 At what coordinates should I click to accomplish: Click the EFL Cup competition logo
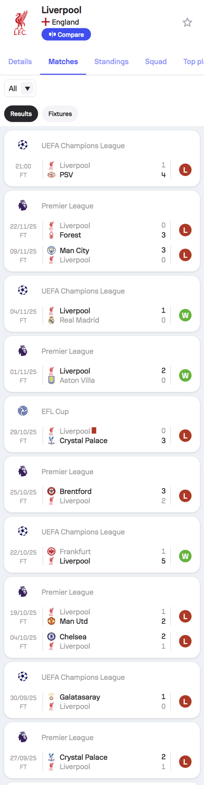pyautogui.click(x=23, y=411)
